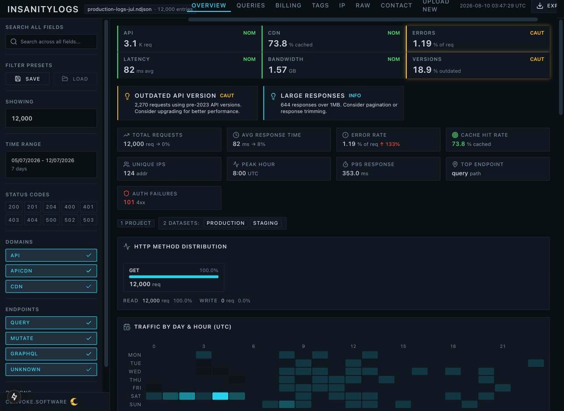The height and width of the screenshot is (411, 564).
Task: Select the PRODUCTION dataset chip
Action: pyautogui.click(x=226, y=223)
